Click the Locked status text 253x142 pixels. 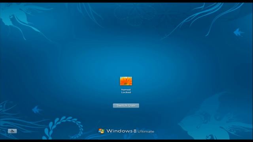[126, 92]
